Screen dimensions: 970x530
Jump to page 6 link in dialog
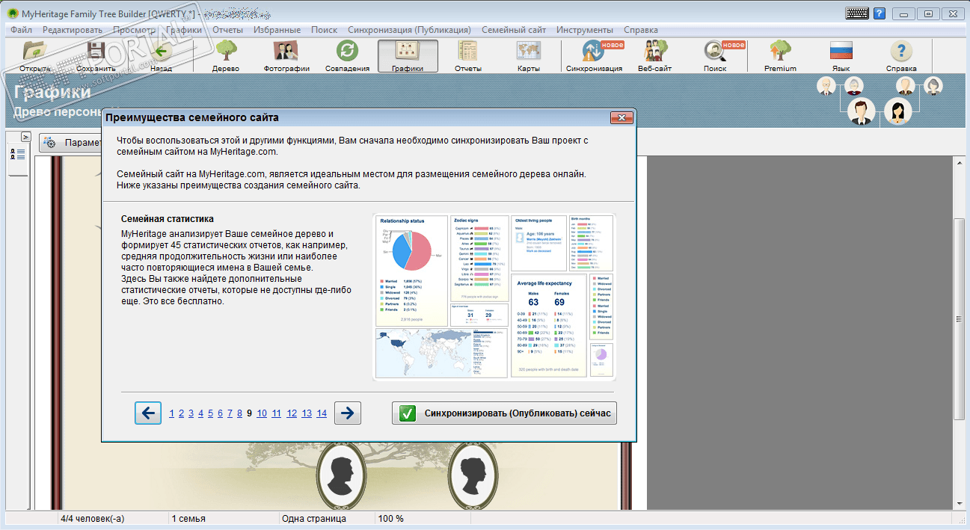pyautogui.click(x=221, y=413)
